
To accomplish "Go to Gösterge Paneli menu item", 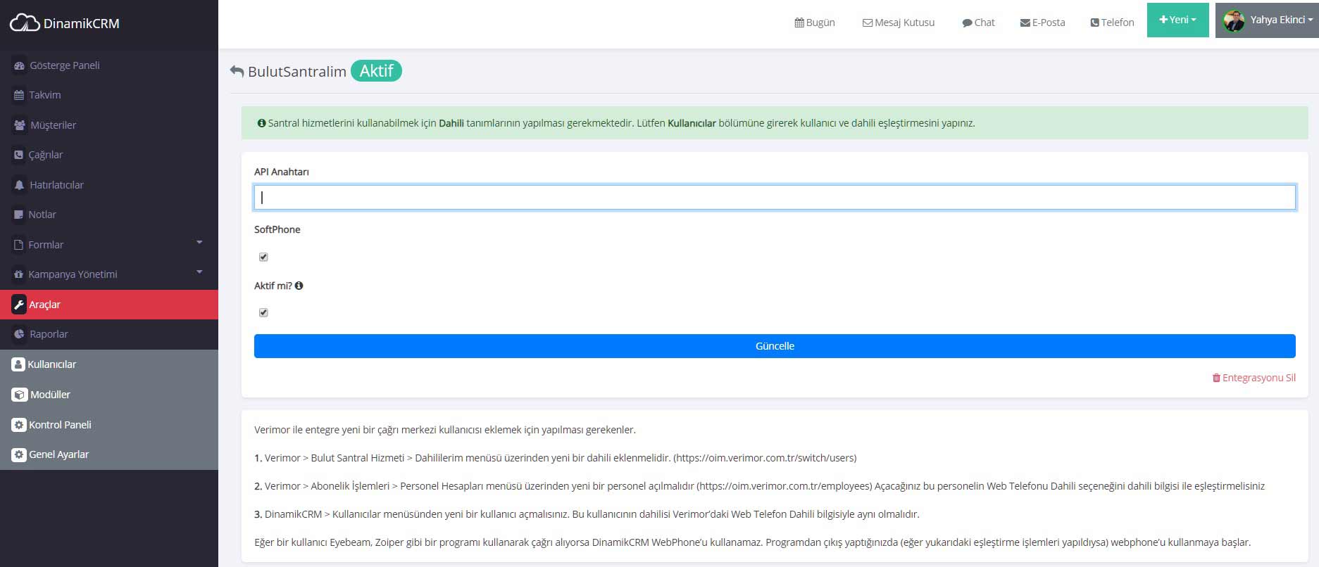I will [x=109, y=65].
